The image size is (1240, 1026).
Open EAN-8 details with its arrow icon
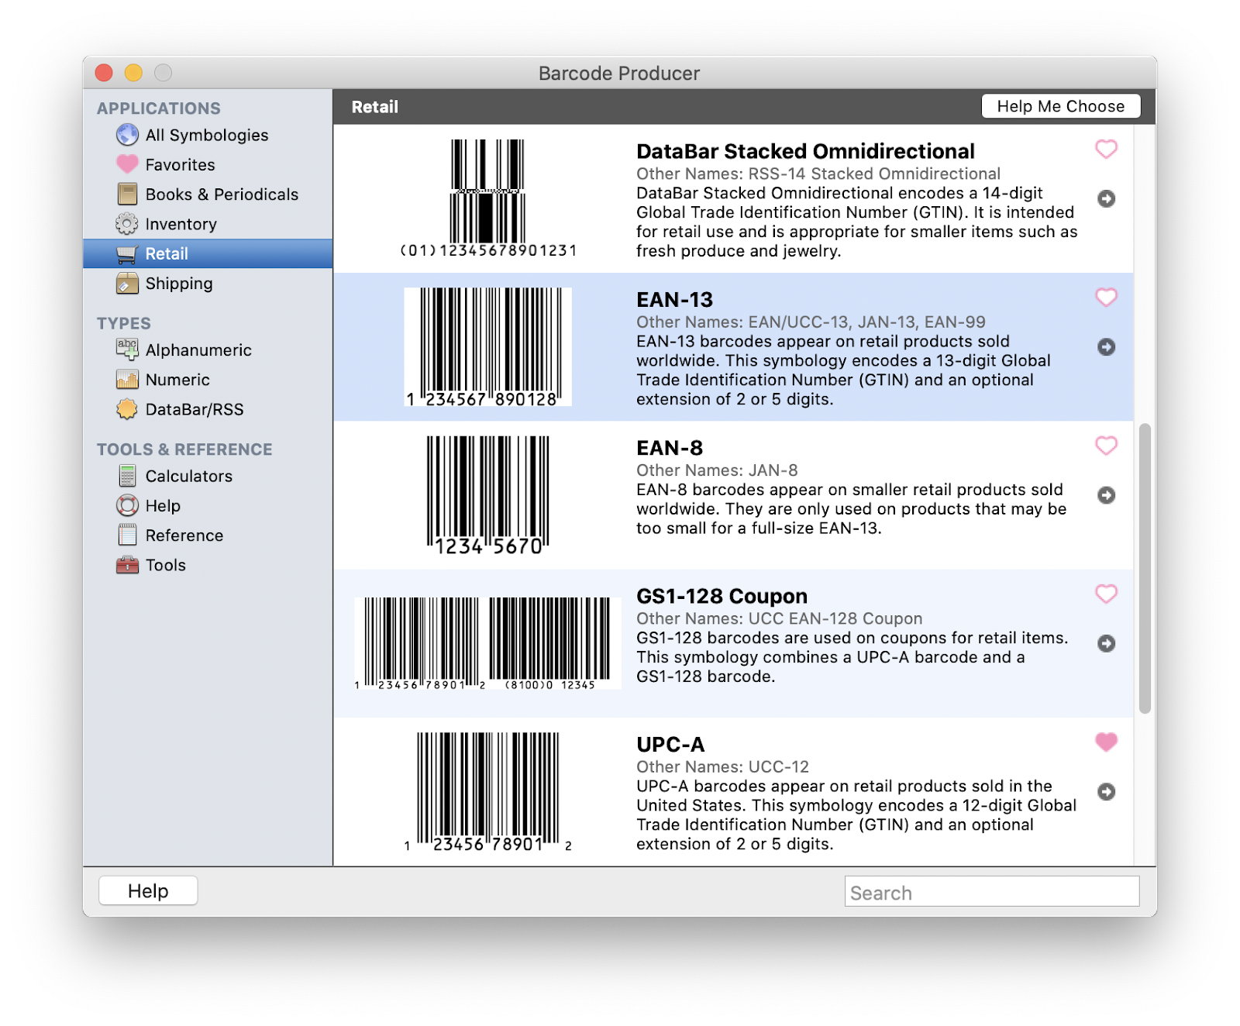pyautogui.click(x=1107, y=494)
